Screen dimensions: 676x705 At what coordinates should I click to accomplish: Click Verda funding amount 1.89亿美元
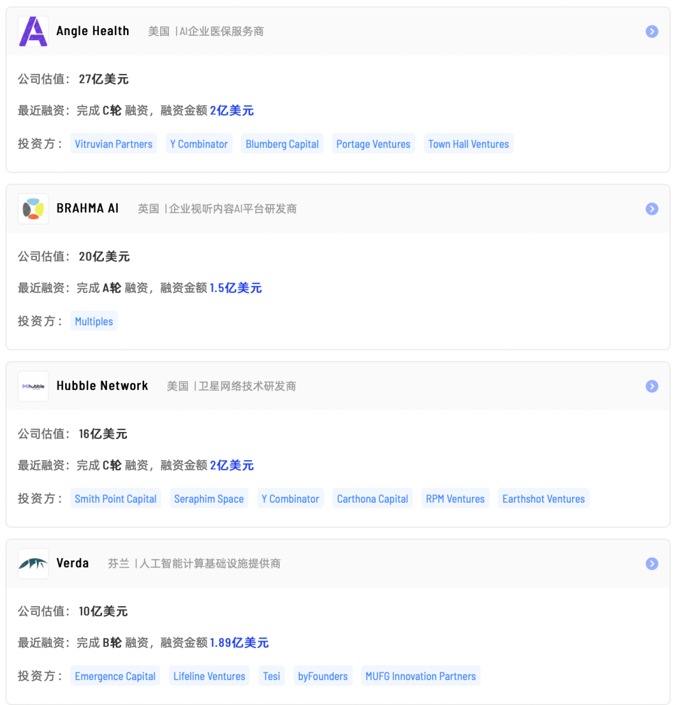[239, 642]
